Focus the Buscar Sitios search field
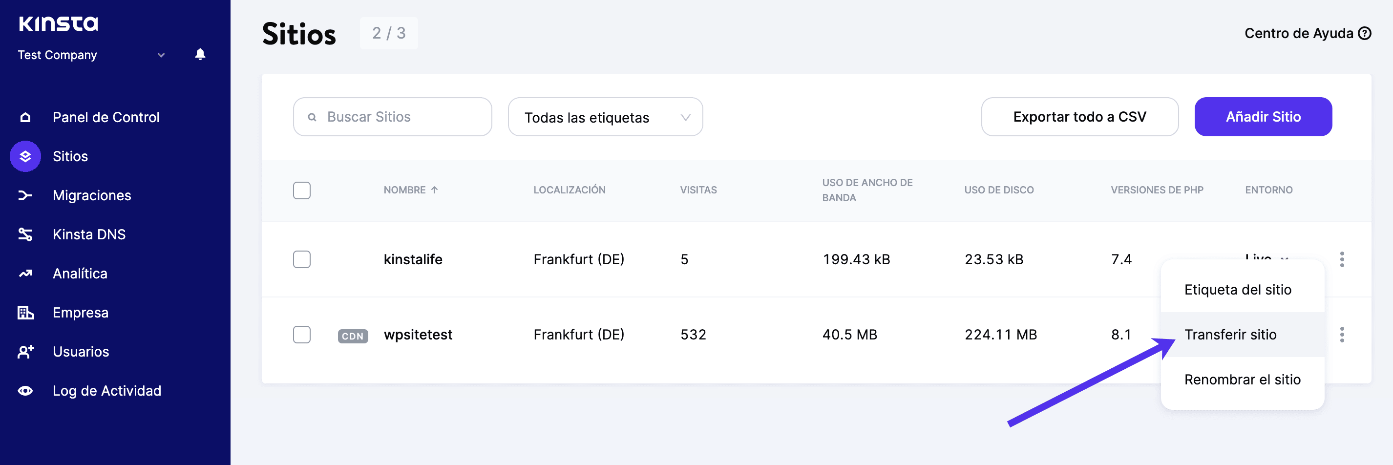The height and width of the screenshot is (465, 1393). point(392,117)
